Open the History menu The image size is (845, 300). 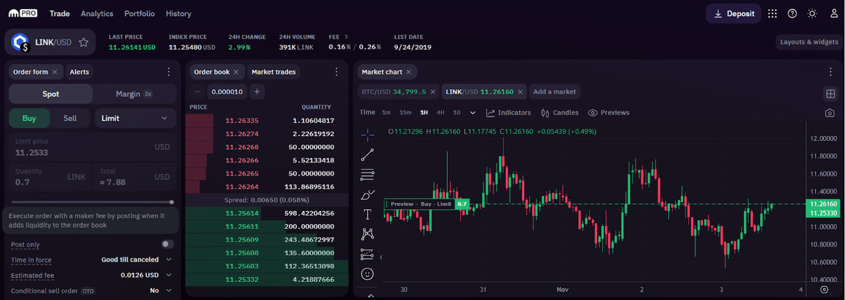tap(179, 14)
